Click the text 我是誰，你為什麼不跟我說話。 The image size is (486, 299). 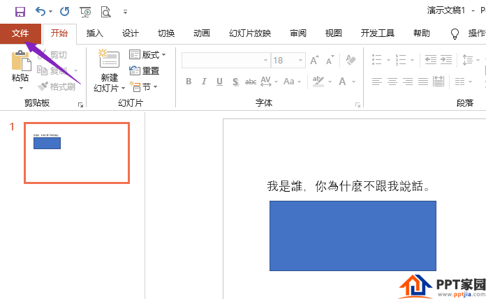(348, 186)
